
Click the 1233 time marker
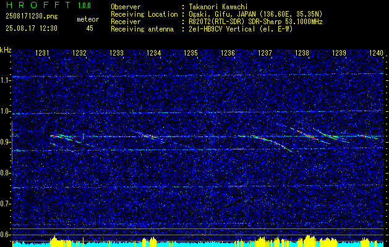tap(116, 52)
